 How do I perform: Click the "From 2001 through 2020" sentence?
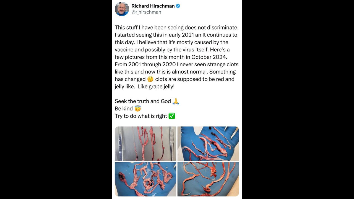click(x=144, y=64)
